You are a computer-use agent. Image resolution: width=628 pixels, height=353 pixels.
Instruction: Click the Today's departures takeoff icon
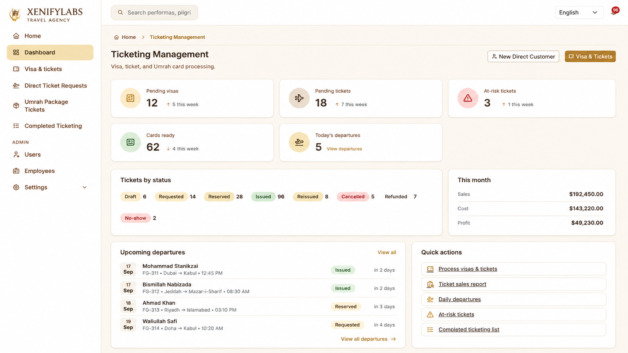tap(299, 142)
